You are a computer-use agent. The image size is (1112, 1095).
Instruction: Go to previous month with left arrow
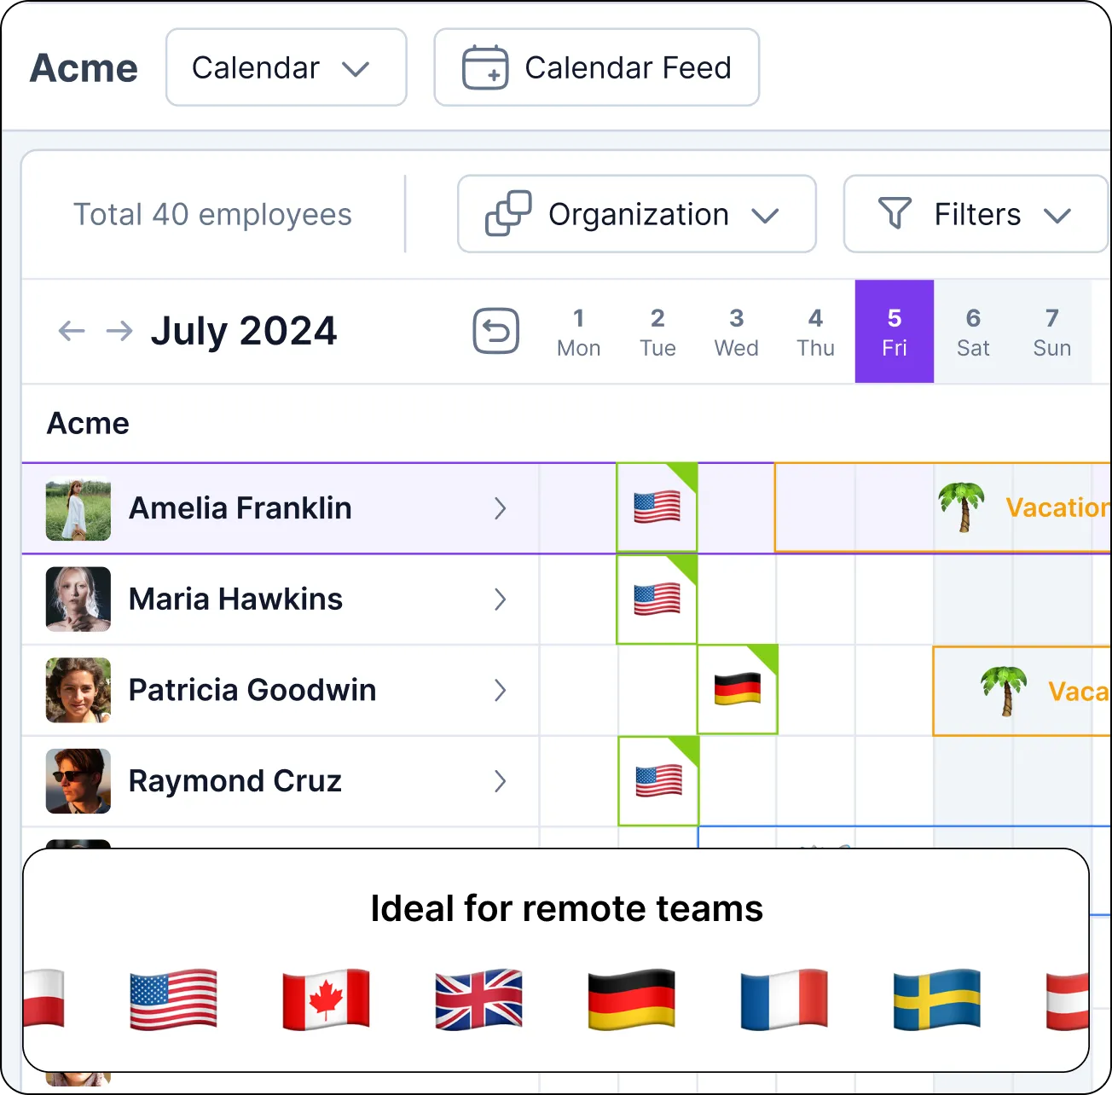tap(72, 331)
